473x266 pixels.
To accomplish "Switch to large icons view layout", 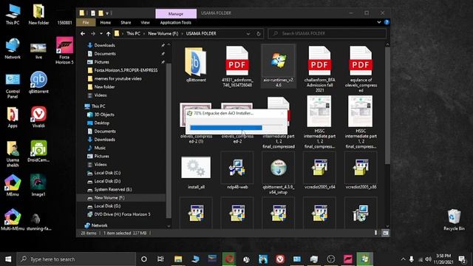I will point(386,233).
